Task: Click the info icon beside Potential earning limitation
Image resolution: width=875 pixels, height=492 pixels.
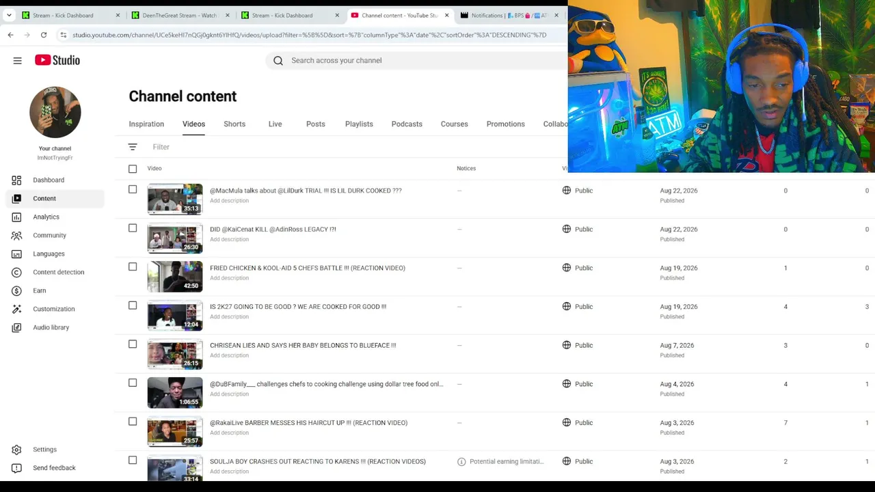Action: coord(461,462)
